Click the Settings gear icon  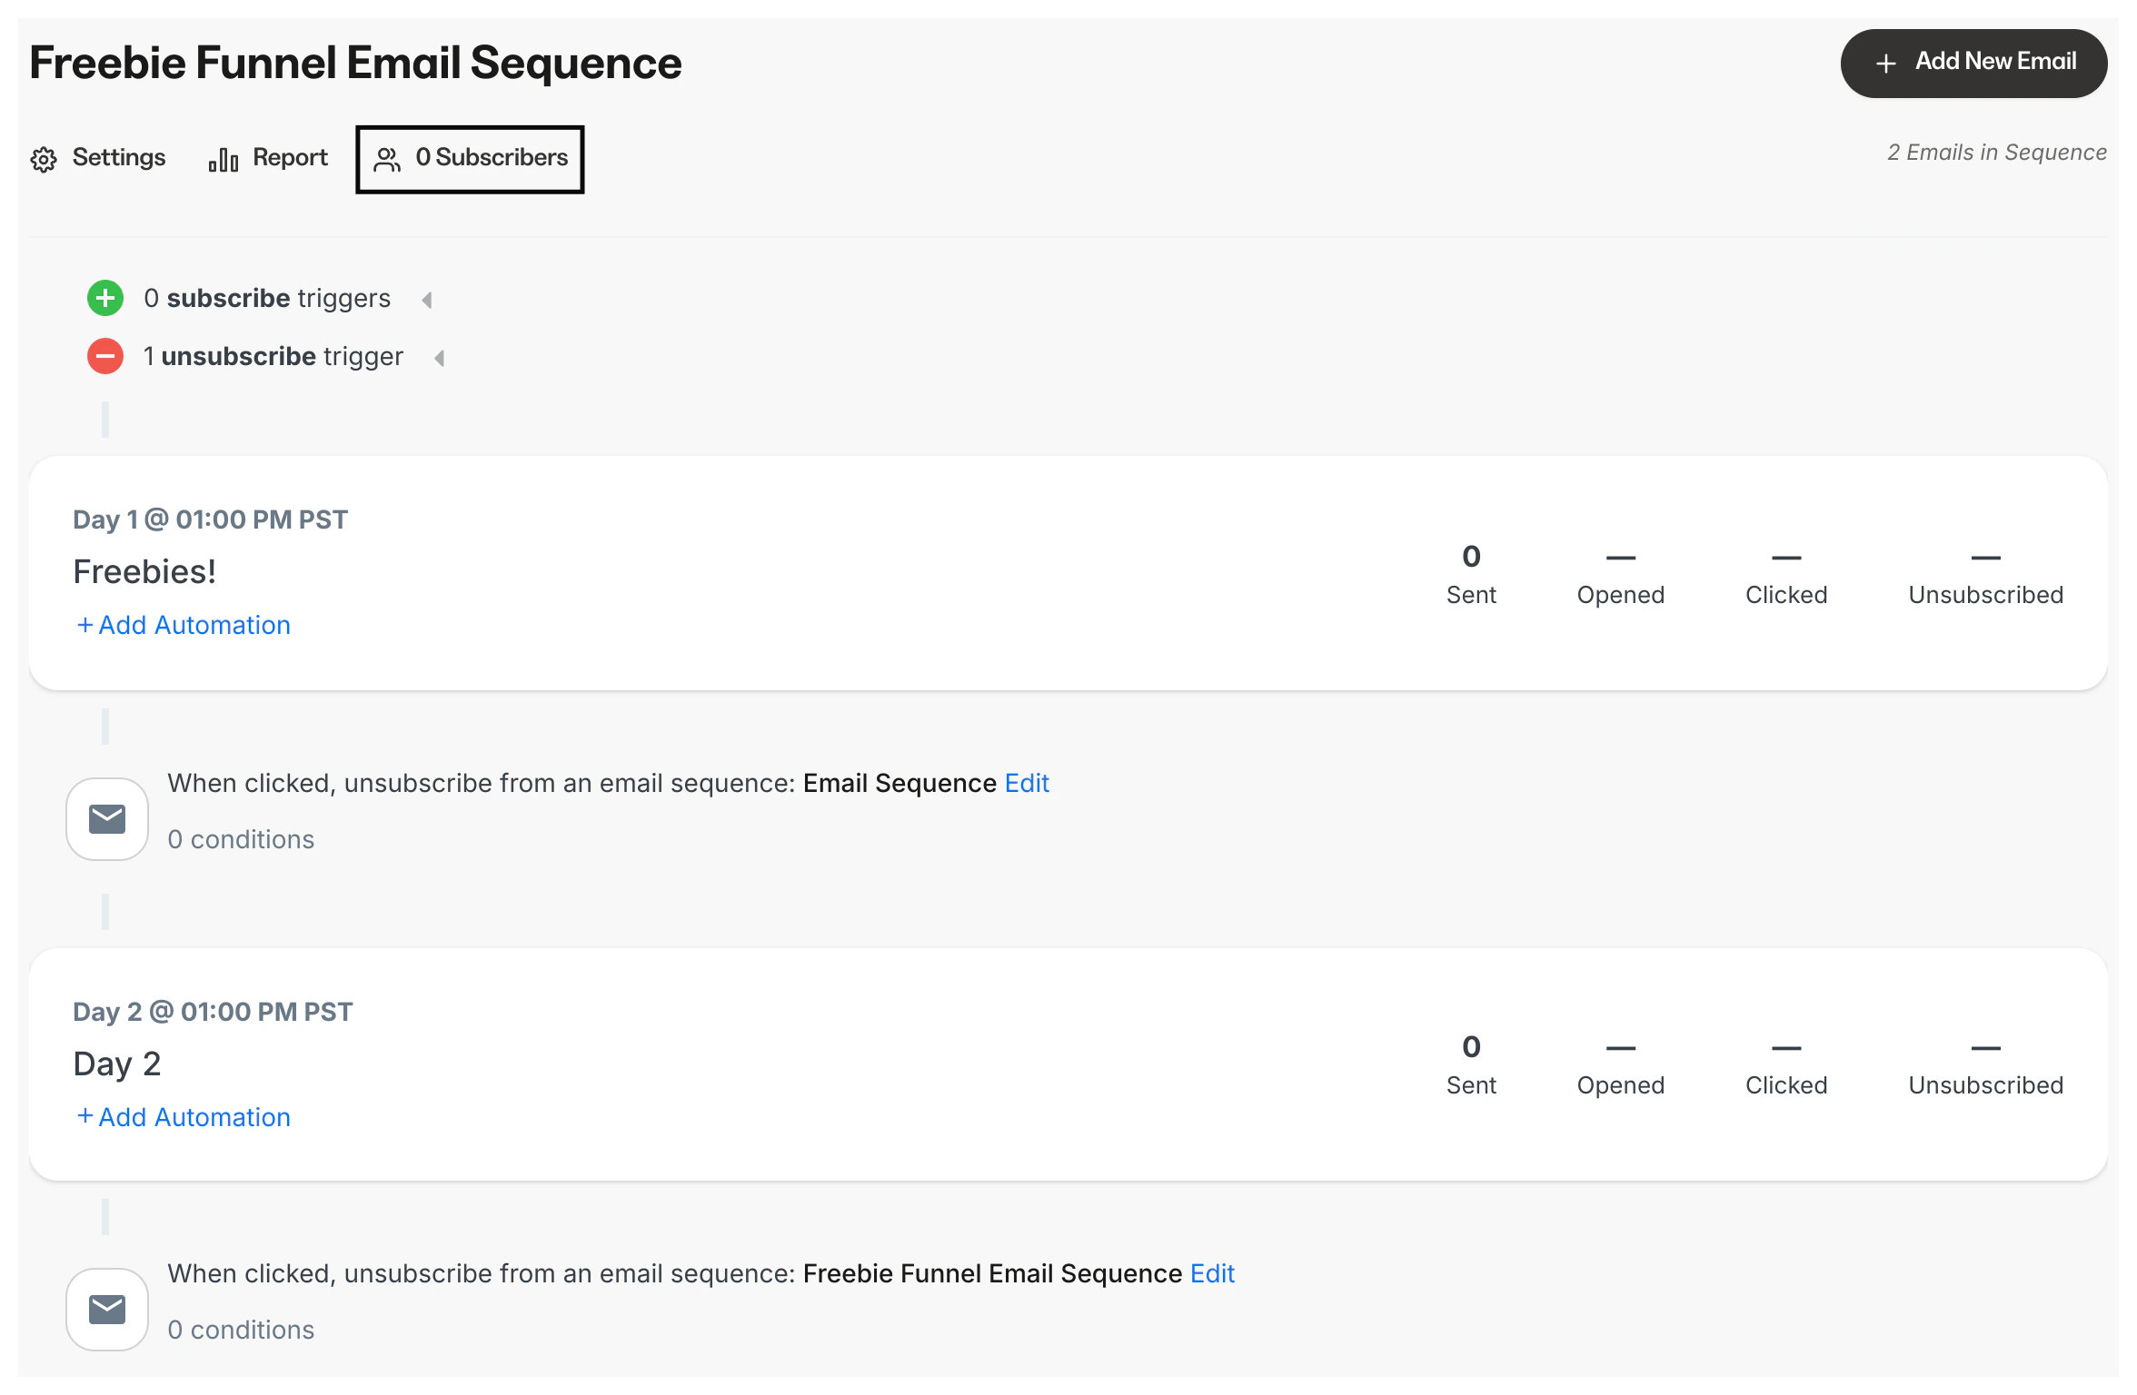[44, 160]
